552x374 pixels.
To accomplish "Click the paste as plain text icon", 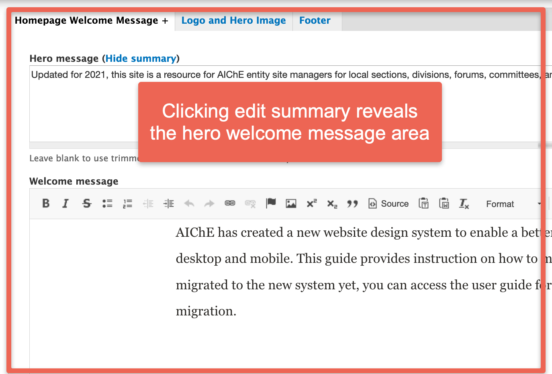I will pyautogui.click(x=423, y=203).
